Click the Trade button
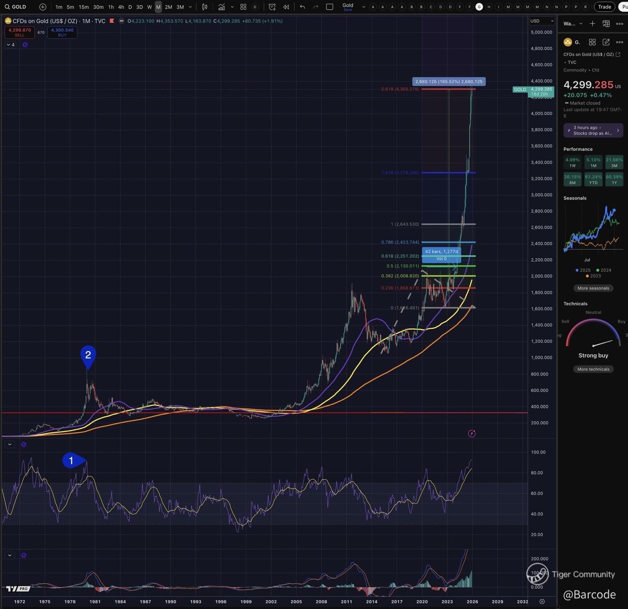The height and width of the screenshot is (609, 628). coord(604,7)
